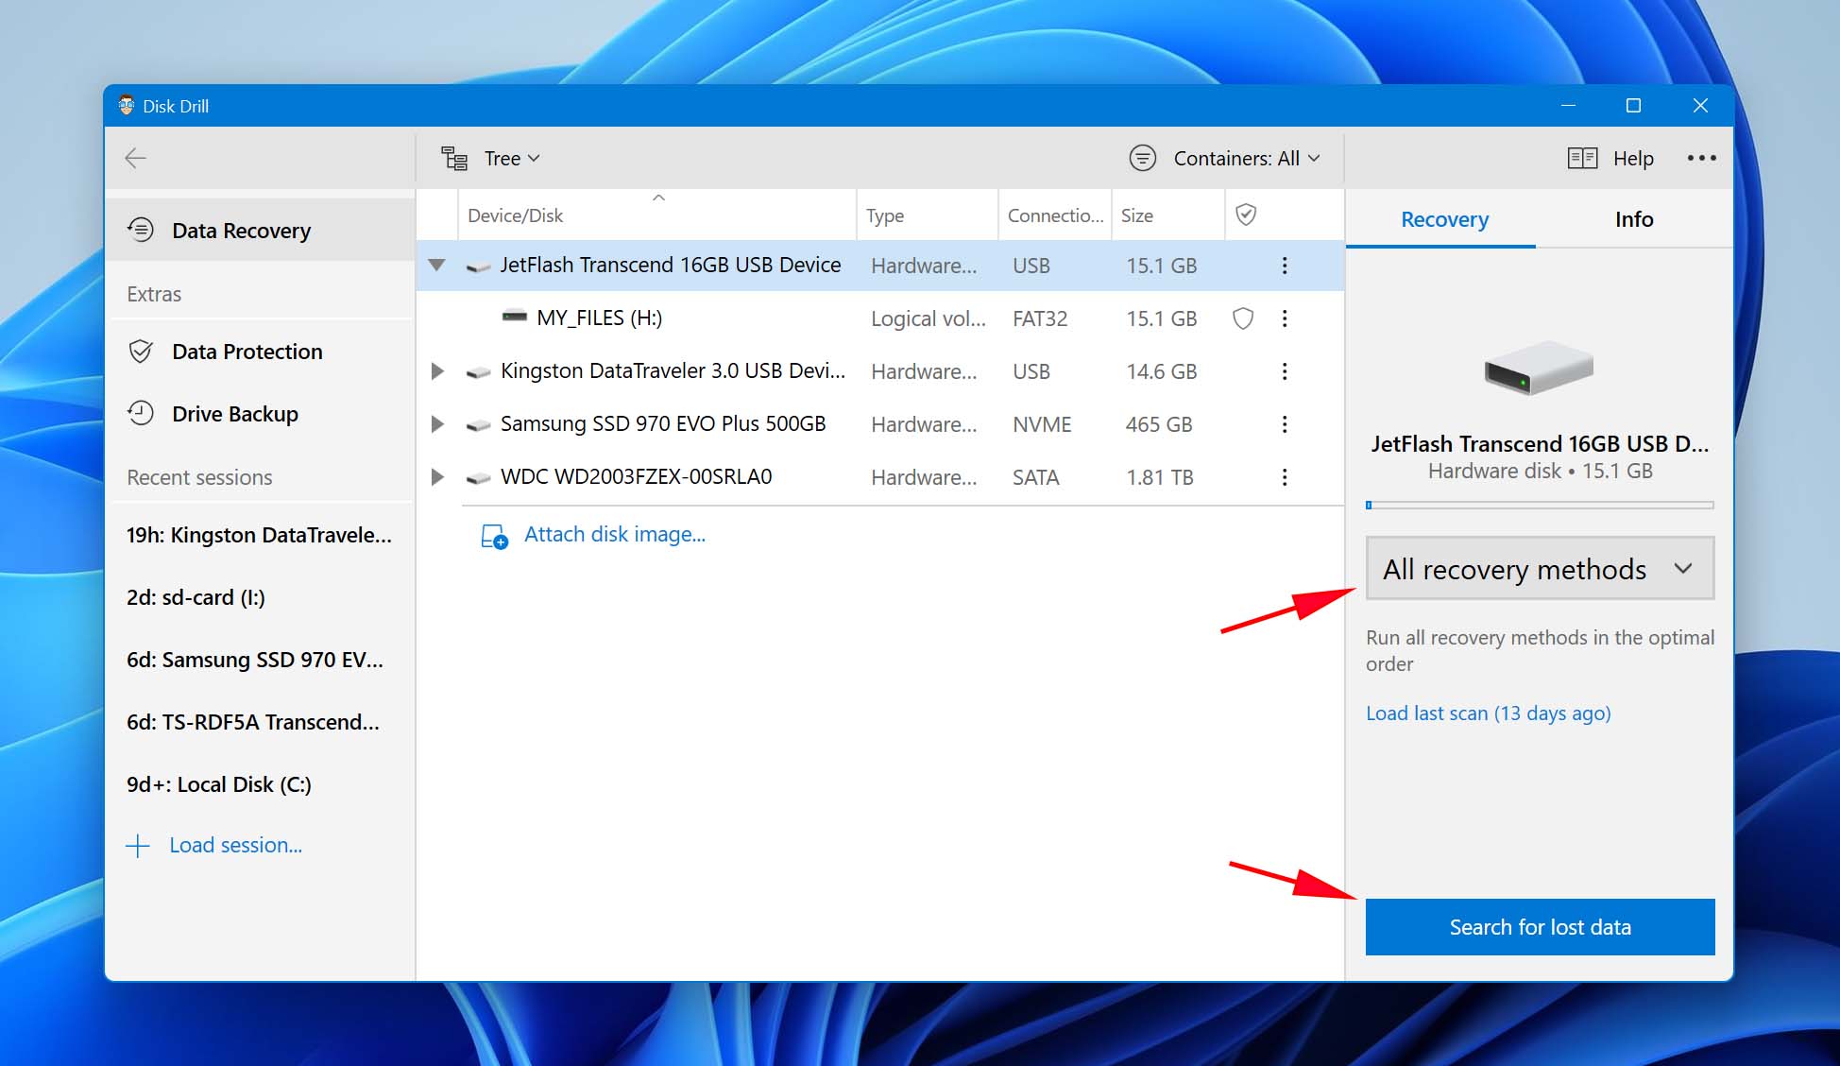This screenshot has width=1840, height=1066.
Task: Click the protection shield column header icon
Action: pos(1246,215)
